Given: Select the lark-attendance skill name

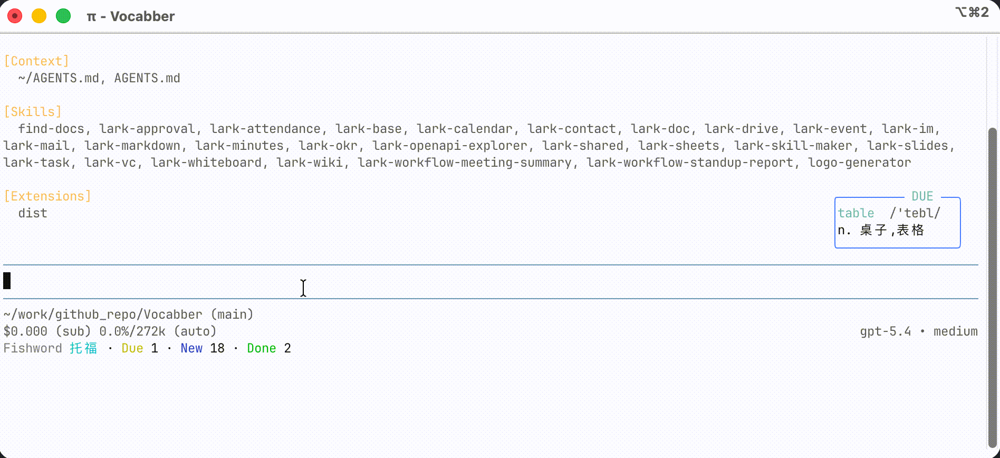Looking at the screenshot, I should tap(265, 129).
